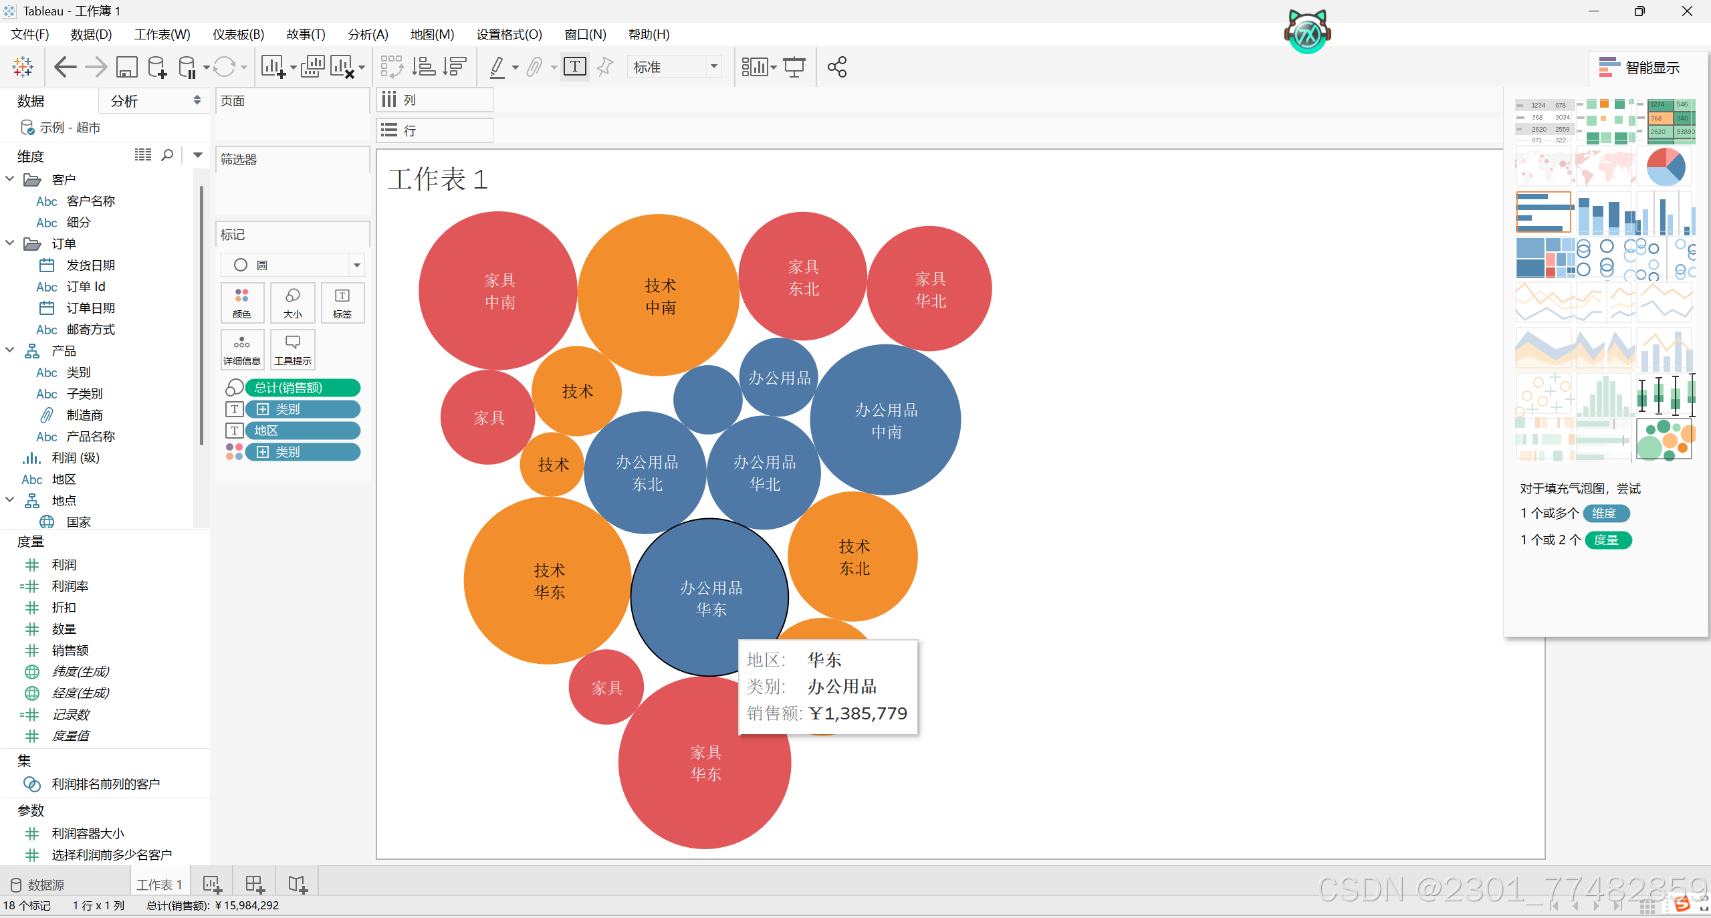
Task: Click the Add new data source icon
Action: coord(157,67)
